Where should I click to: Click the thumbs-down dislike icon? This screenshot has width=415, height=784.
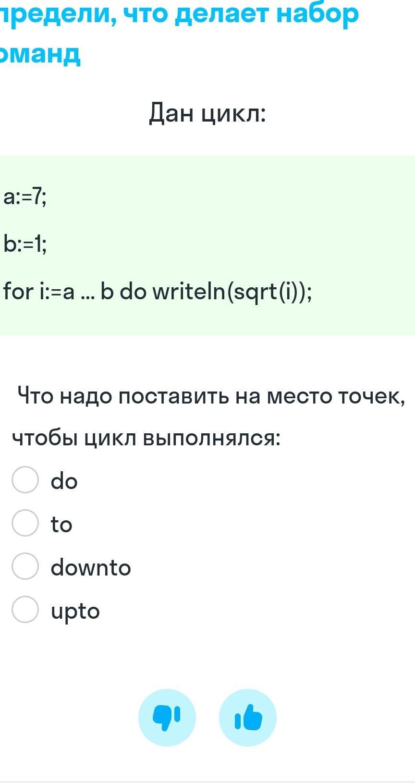pos(167,717)
